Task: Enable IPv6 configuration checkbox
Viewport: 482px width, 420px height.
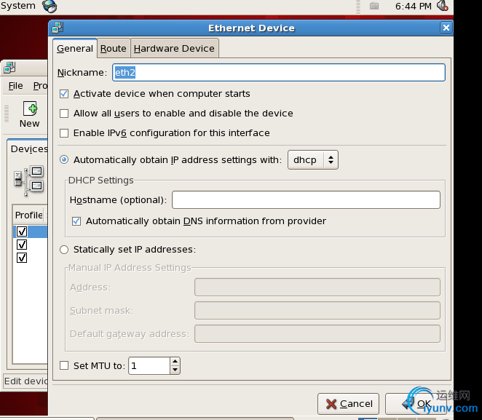Action: (x=64, y=133)
